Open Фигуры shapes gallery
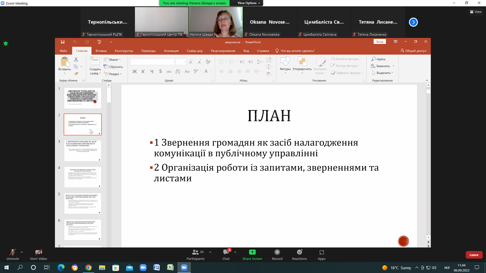The image size is (486, 273). pyautogui.click(x=285, y=65)
